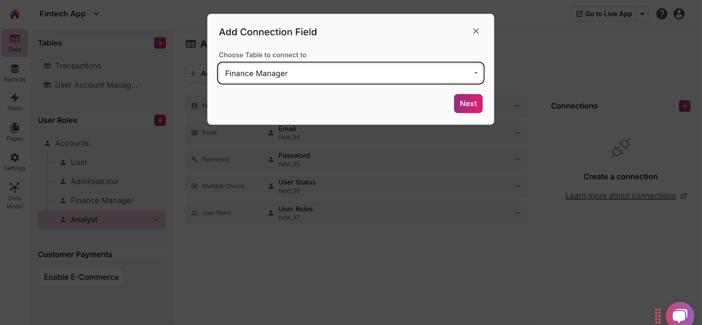Viewport: 702px width, 325px height.
Task: Select the Transactions table
Action: click(78, 66)
